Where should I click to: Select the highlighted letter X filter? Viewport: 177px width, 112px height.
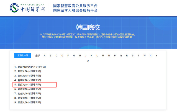tap(151, 55)
